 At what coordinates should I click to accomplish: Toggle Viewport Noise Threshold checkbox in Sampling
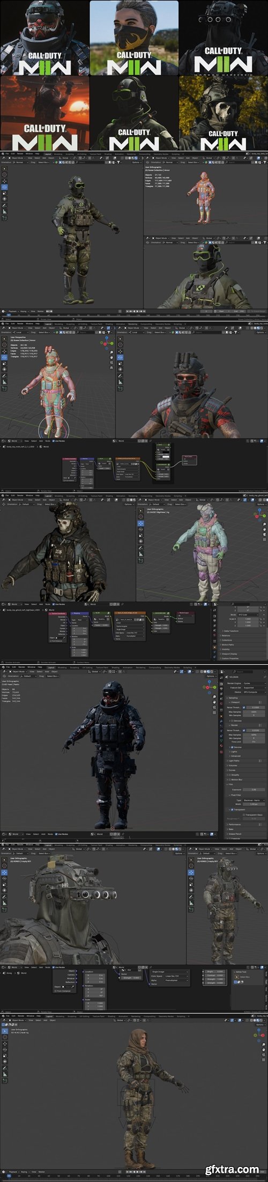pos(244,707)
